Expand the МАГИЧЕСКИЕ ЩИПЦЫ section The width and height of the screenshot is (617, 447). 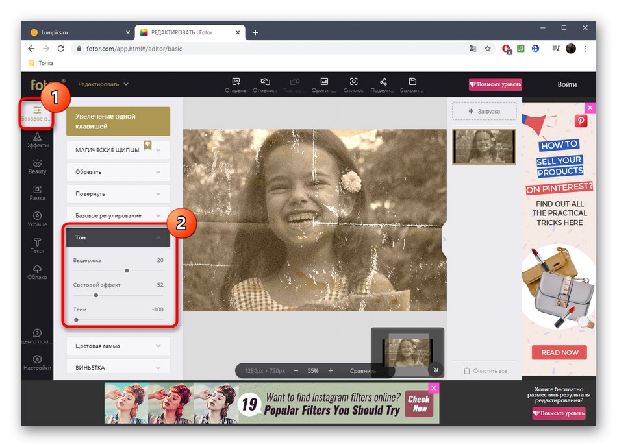pos(118,150)
